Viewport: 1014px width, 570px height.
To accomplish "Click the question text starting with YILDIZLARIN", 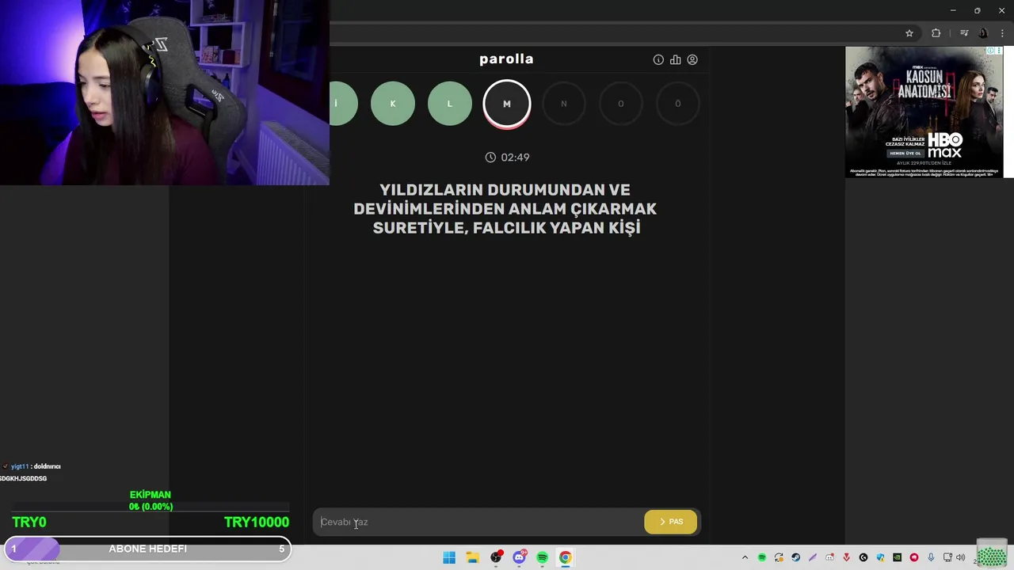I will coord(505,209).
